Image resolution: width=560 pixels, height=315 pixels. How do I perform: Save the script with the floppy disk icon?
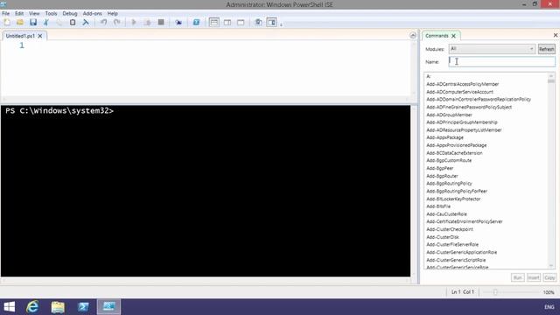pos(33,23)
